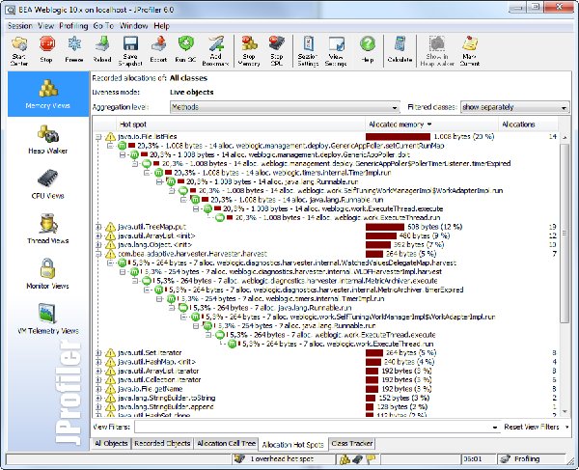Expand the java.util.Set.iterator hot spot
Screen dimensions: 579x470
tap(98, 353)
